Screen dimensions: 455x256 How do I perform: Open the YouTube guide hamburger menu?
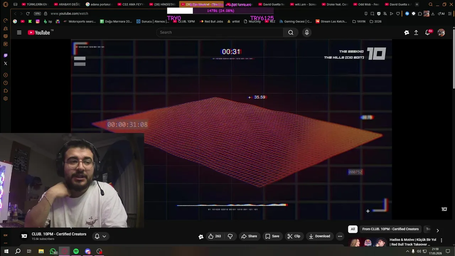pos(19,32)
